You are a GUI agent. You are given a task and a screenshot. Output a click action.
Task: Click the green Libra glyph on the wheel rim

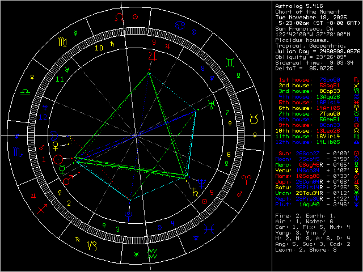point(25,92)
